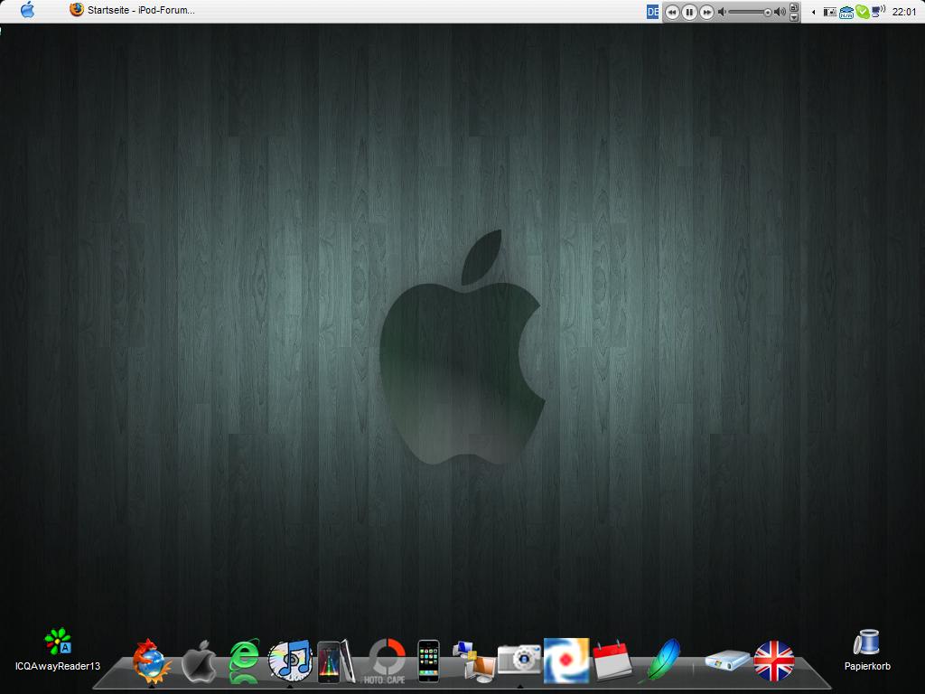Click the British flag dock icon

[774, 661]
